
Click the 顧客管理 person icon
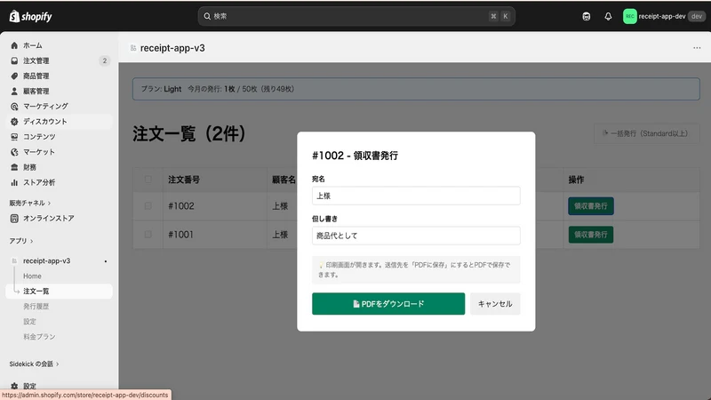14,92
